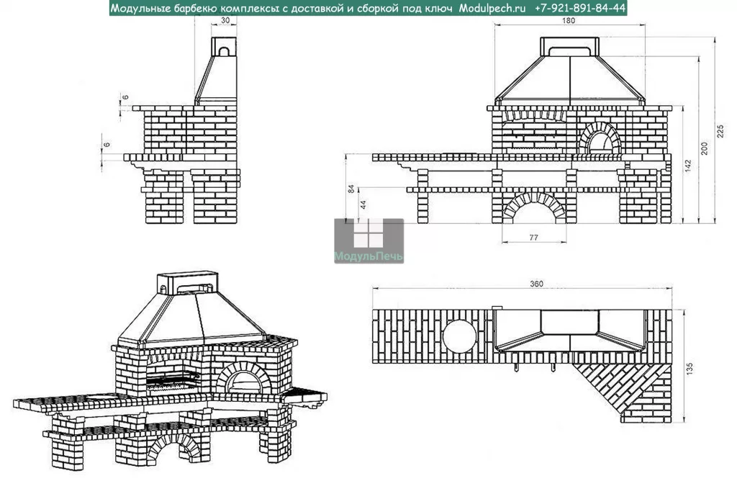Image resolution: width=737 pixels, height=481 pixels.
Task: Click the 77 arch width dimension
Action: click(533, 238)
